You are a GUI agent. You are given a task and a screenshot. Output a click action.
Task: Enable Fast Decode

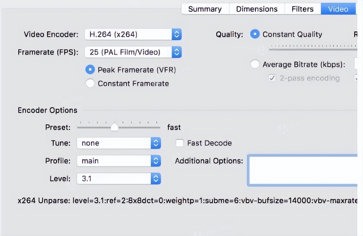tap(180, 143)
